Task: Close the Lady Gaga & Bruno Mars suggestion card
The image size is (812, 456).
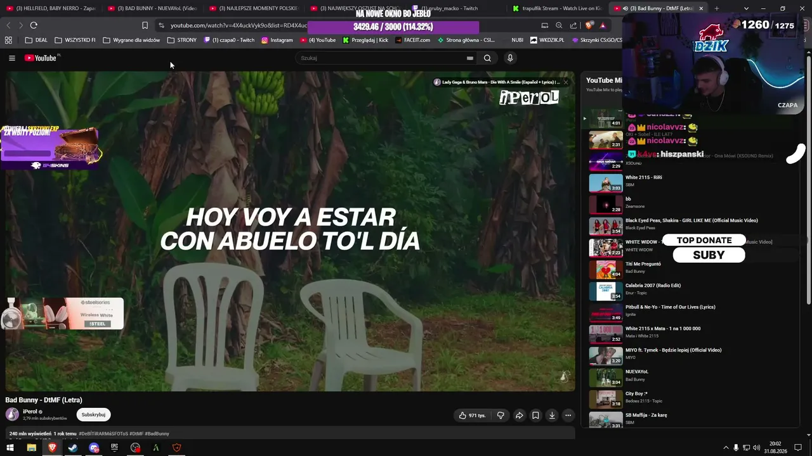Action: click(x=566, y=82)
